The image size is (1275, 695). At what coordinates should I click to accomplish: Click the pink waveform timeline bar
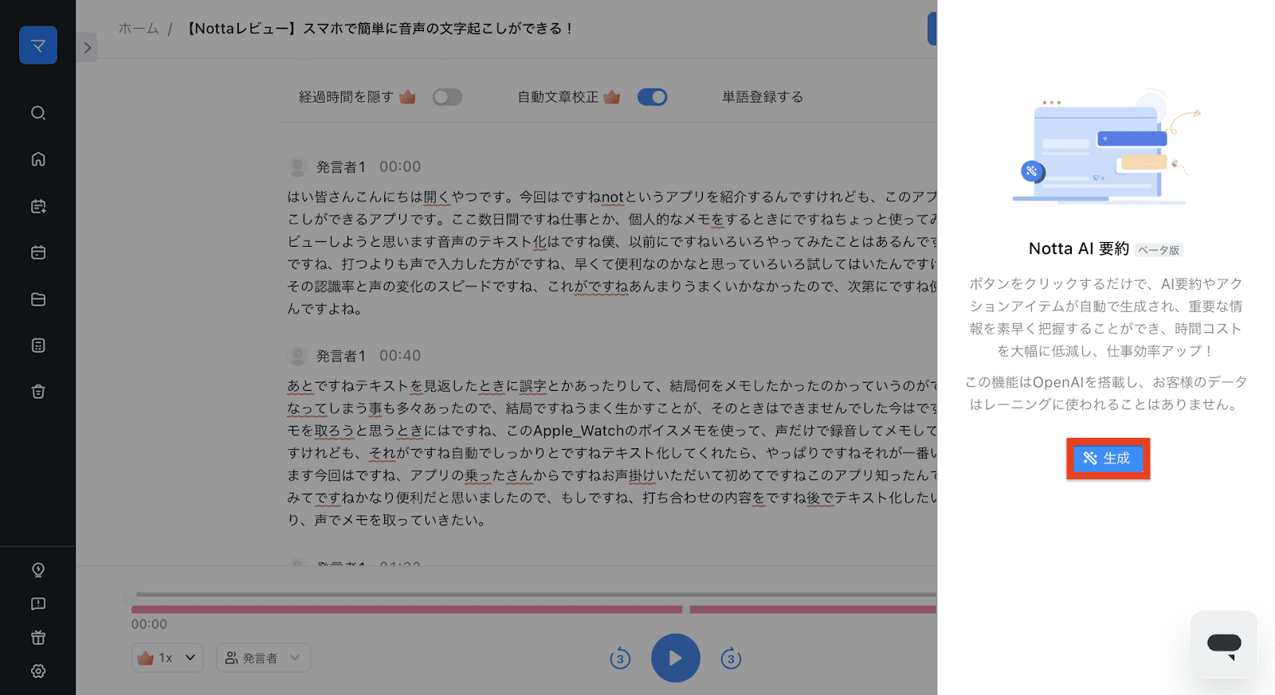point(534,610)
